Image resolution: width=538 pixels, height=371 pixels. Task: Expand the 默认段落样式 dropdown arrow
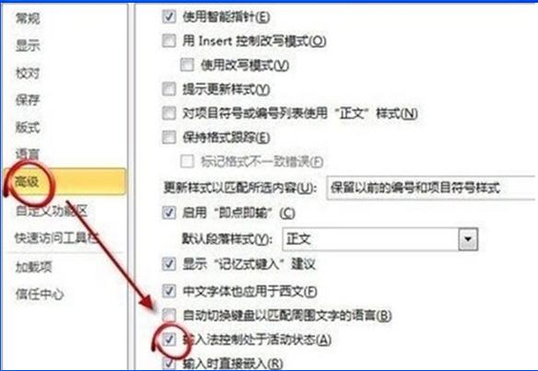[468, 238]
